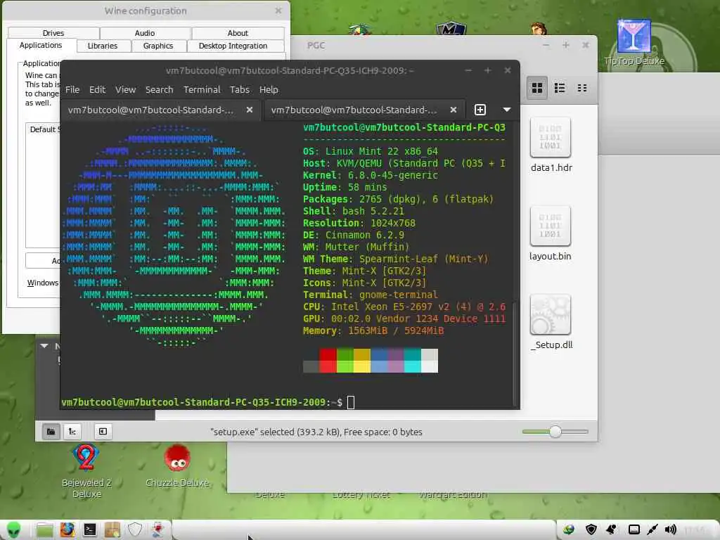Click the globe tray icon

tap(569, 529)
